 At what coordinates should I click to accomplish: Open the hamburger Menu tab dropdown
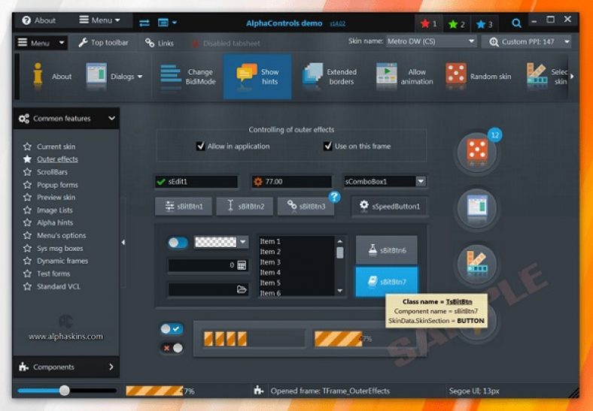pyautogui.click(x=41, y=43)
